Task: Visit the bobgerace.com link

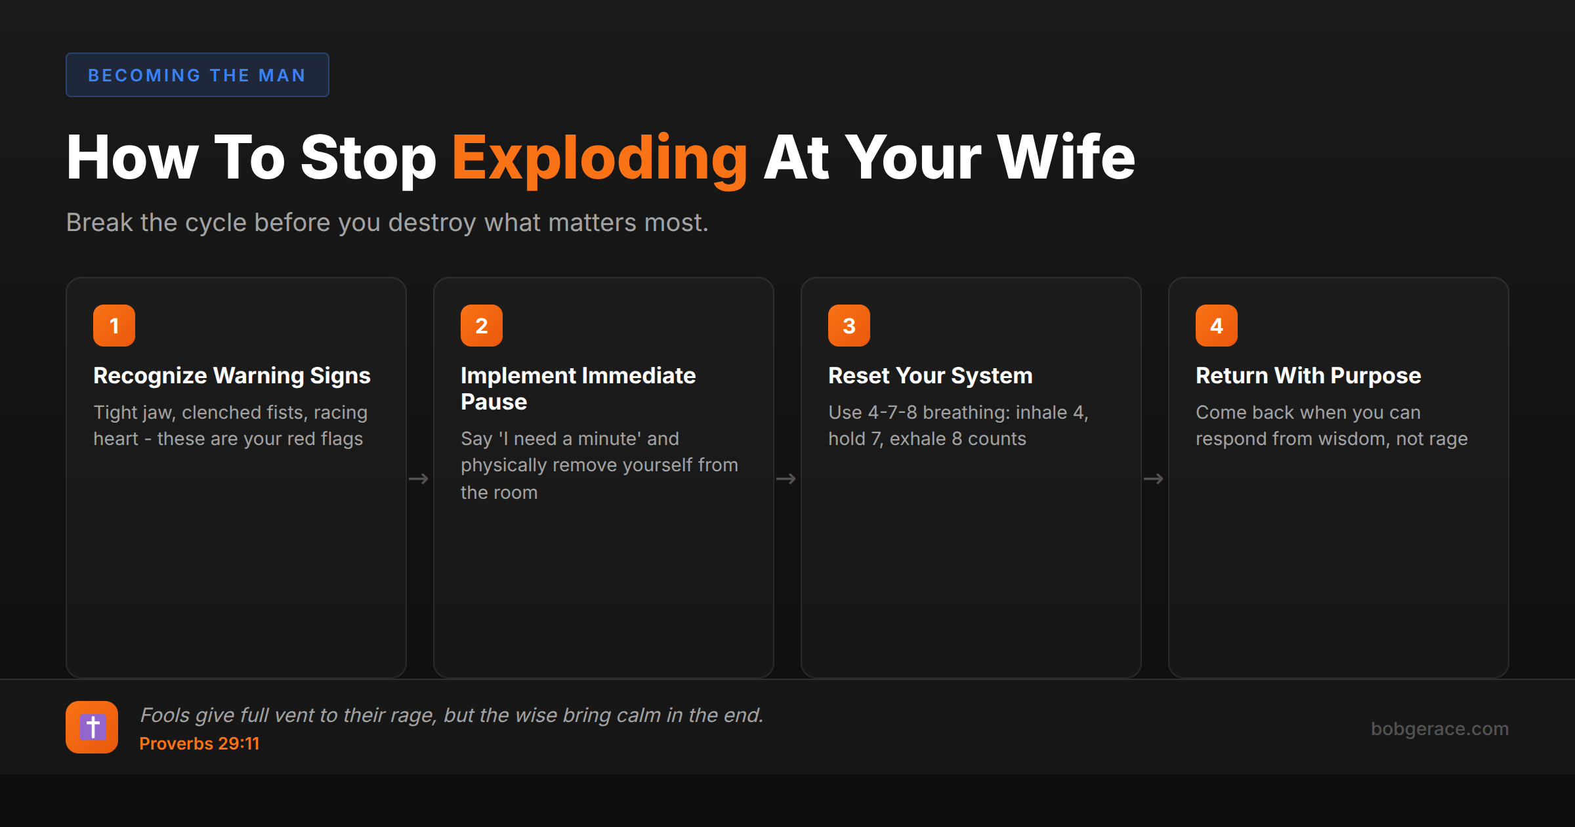Action: tap(1441, 729)
